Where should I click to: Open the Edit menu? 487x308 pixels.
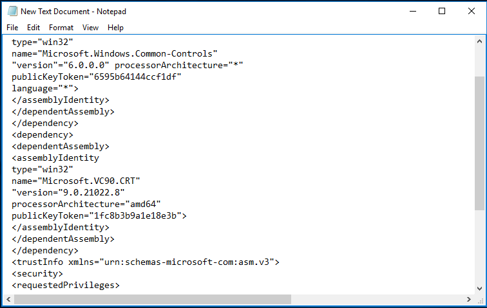tap(33, 28)
